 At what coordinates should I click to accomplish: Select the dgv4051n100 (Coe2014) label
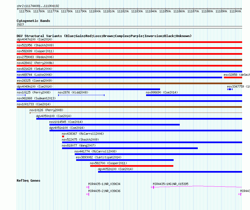[x=67, y=128]
